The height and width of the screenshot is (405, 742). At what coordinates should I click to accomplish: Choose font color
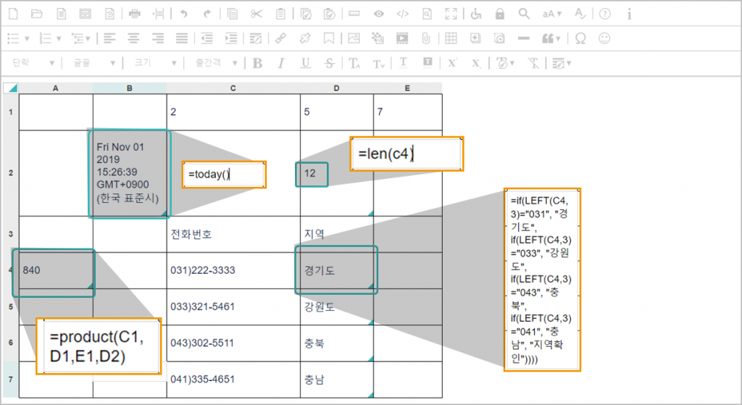(x=403, y=63)
